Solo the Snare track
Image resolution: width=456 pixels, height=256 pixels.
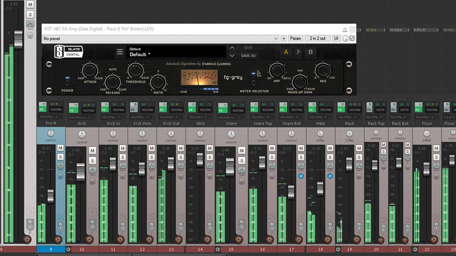tap(241, 161)
